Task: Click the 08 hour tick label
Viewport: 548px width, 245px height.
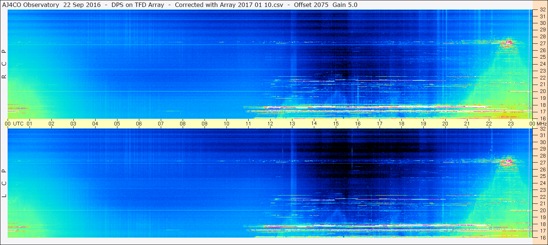Action: (183, 124)
